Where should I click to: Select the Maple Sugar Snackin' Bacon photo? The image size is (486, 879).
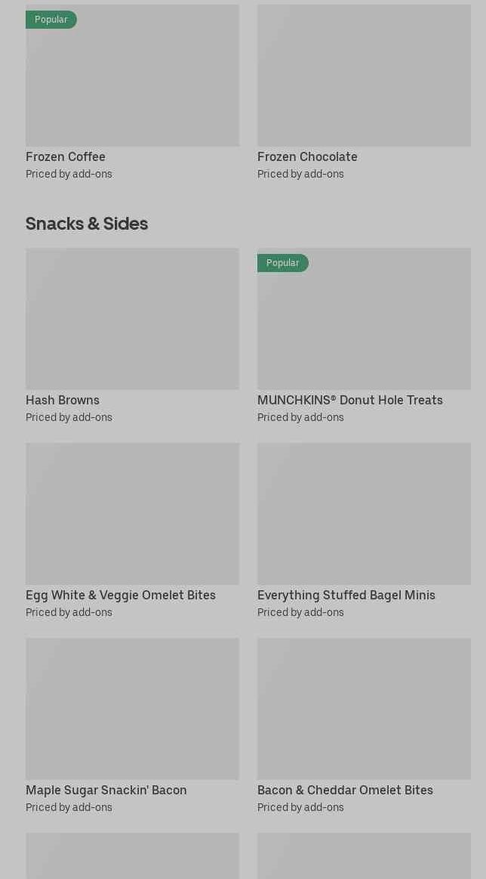point(132,709)
